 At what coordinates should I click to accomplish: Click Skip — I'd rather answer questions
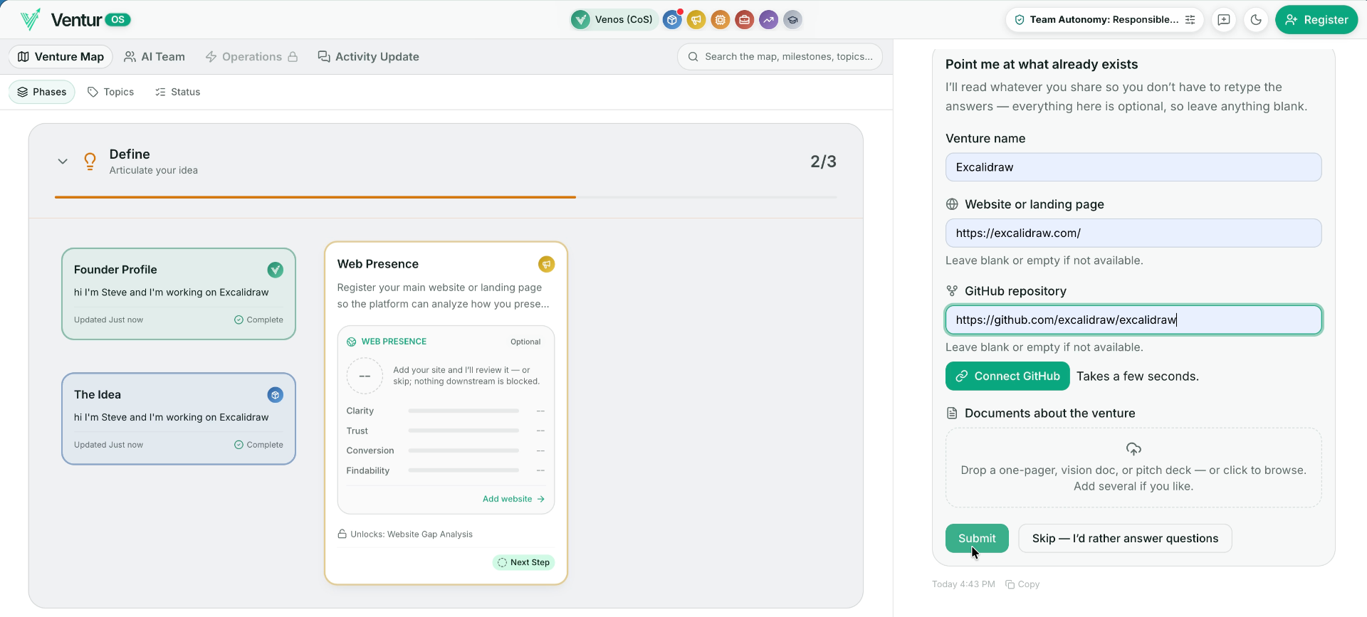coord(1125,538)
